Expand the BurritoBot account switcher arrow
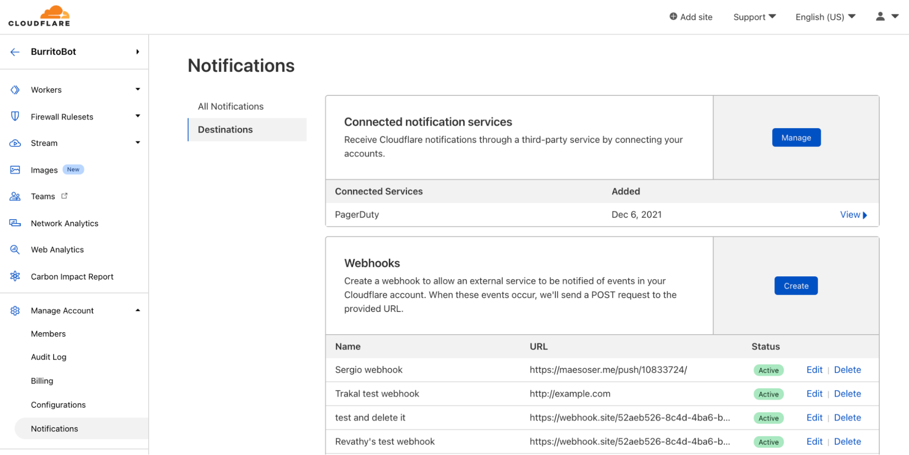 [x=137, y=52]
